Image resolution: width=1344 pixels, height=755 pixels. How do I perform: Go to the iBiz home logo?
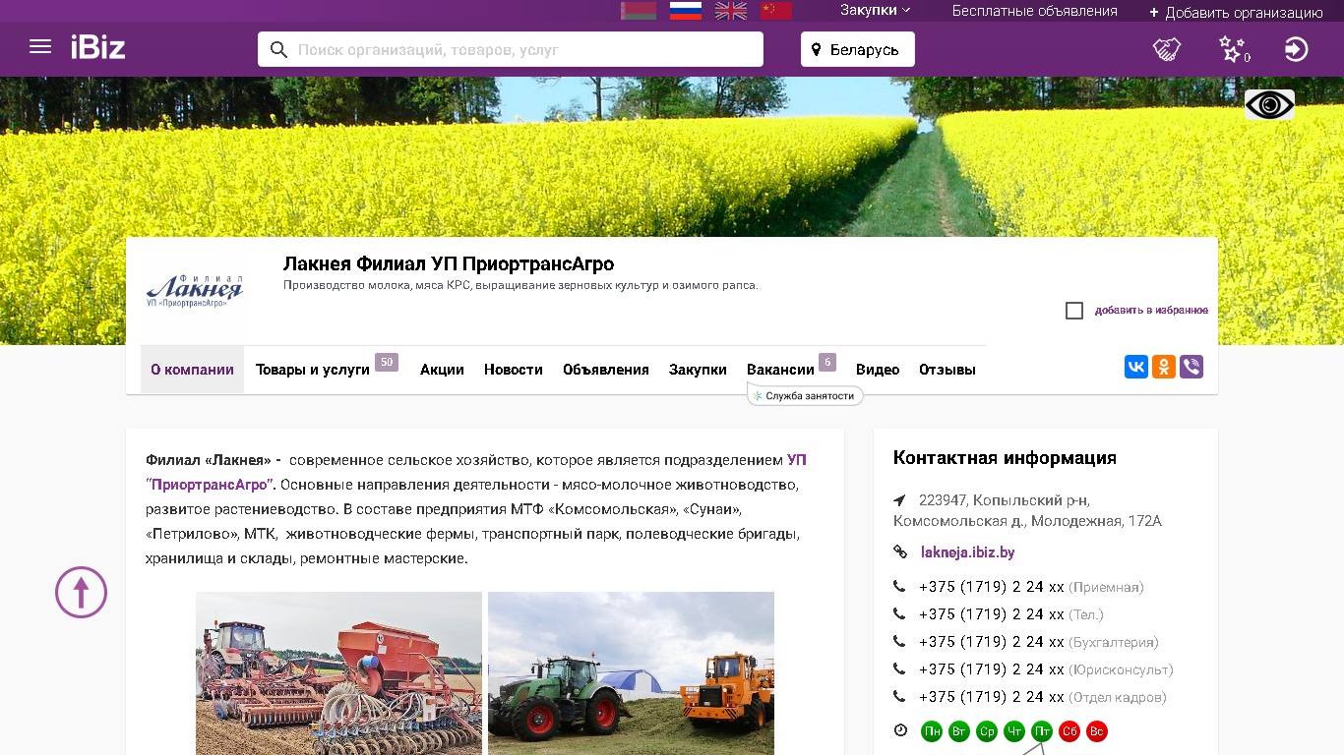tap(97, 47)
